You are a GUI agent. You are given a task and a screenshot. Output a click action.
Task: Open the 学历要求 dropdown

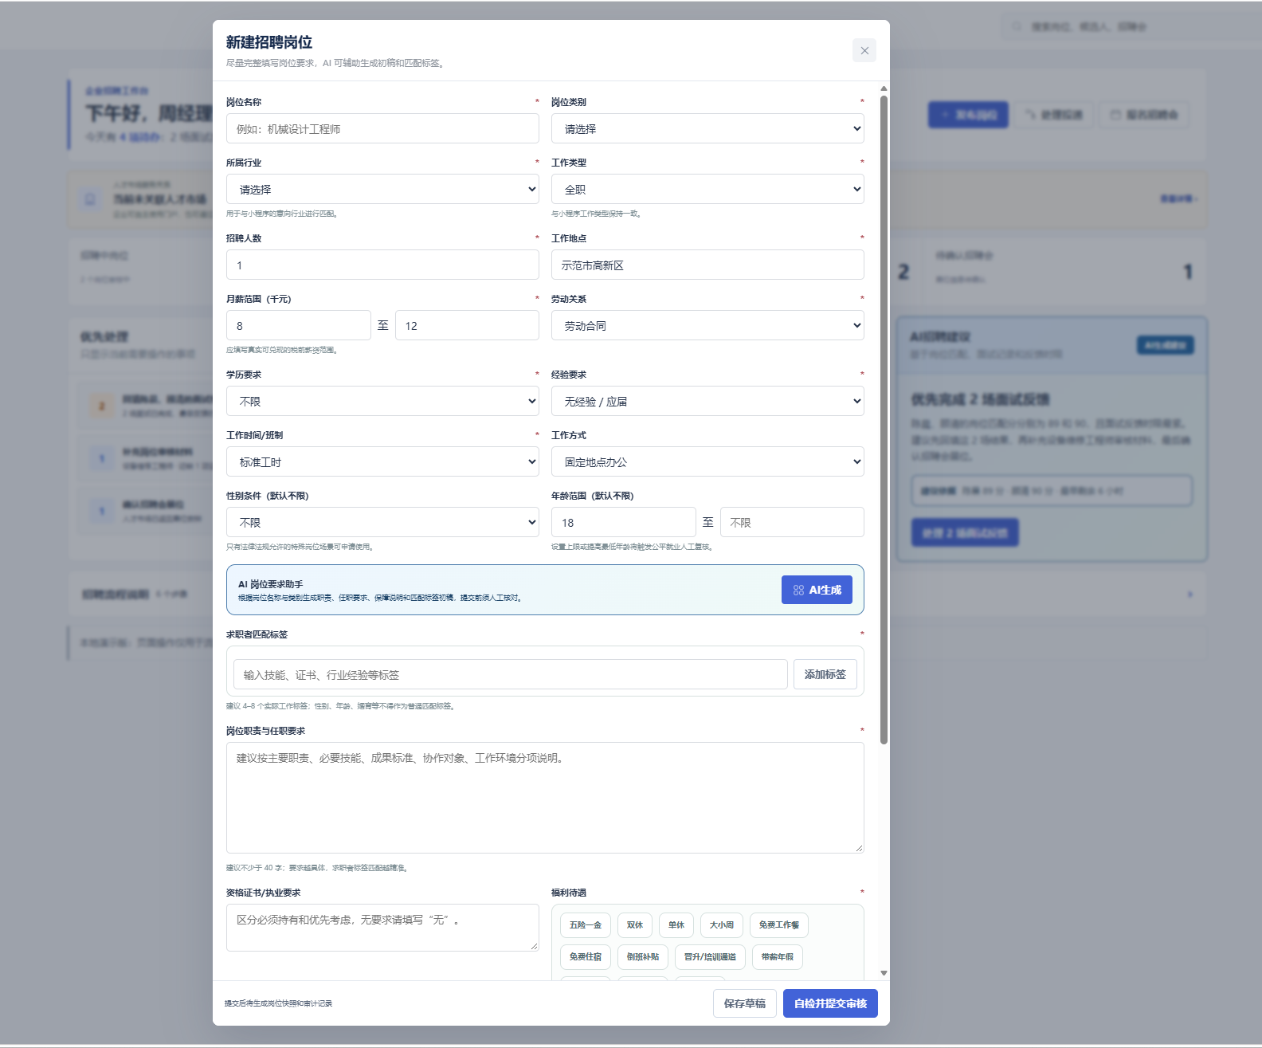tap(382, 401)
